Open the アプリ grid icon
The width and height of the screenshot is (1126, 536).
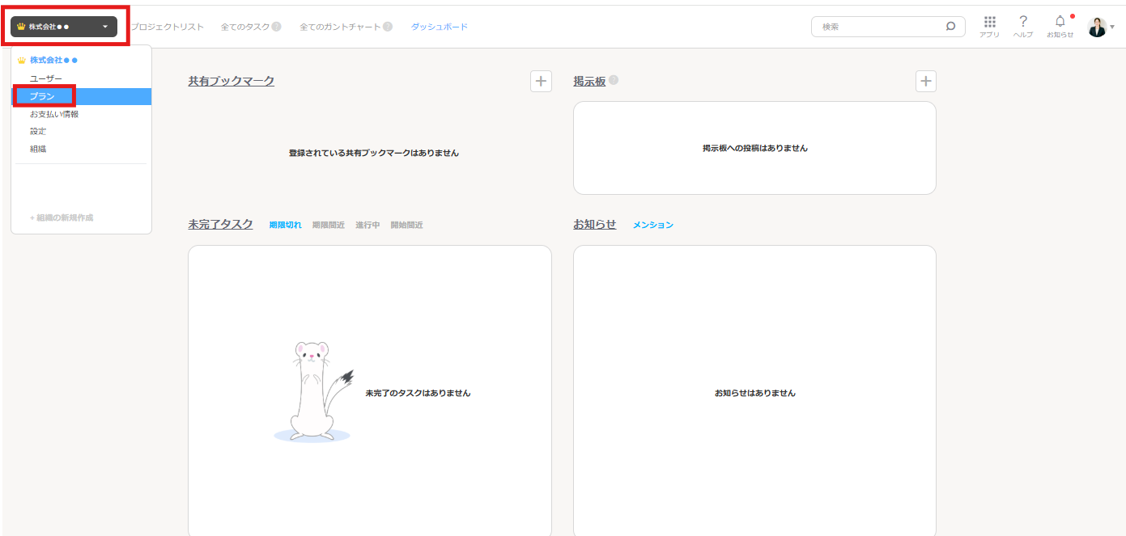pos(989,26)
